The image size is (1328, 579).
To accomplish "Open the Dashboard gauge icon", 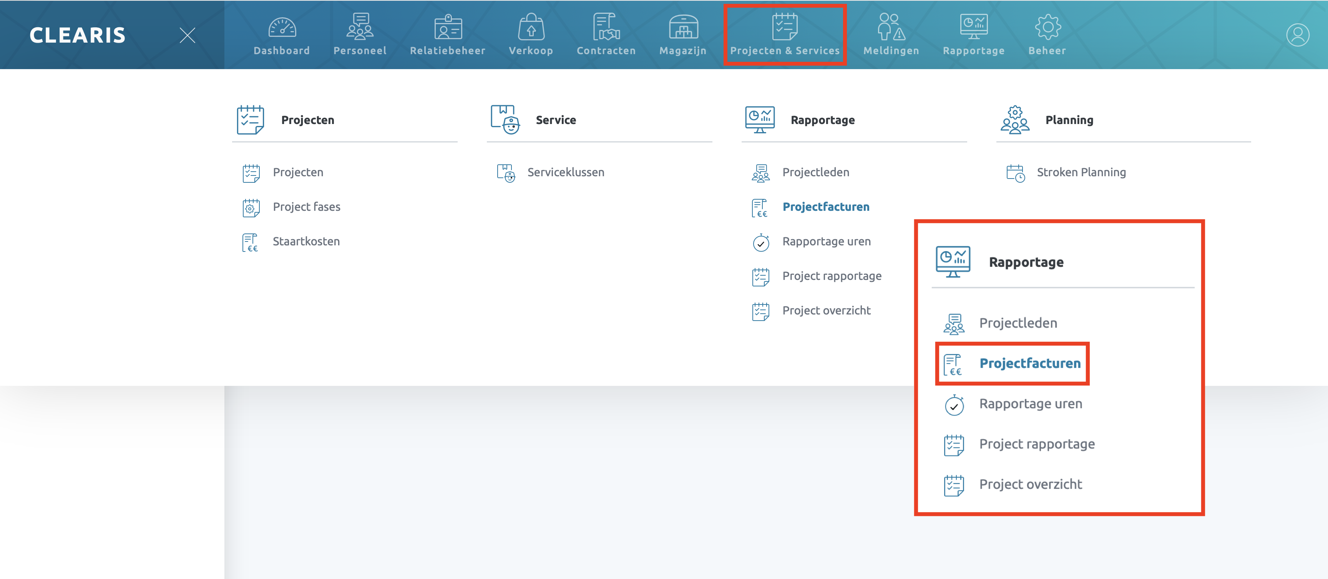I will point(282,27).
